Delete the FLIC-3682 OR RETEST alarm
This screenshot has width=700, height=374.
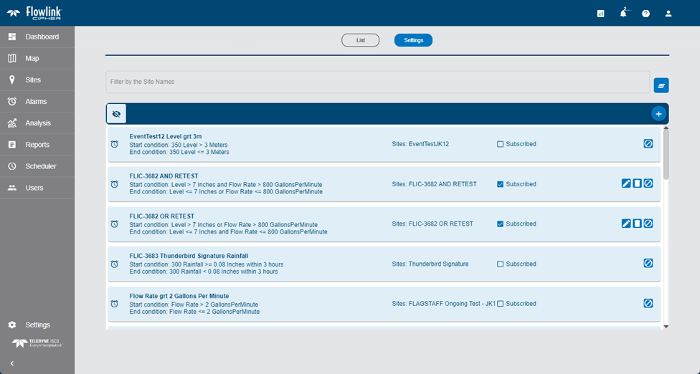tap(637, 224)
